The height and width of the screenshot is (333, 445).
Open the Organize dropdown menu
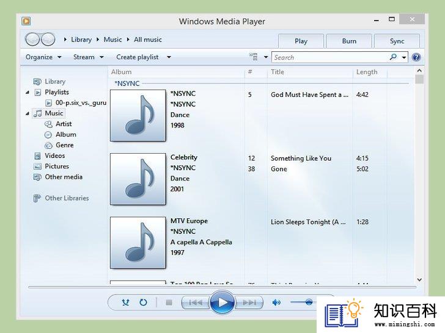pyautogui.click(x=43, y=57)
